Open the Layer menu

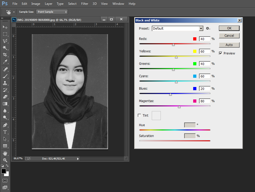coord(49,3)
